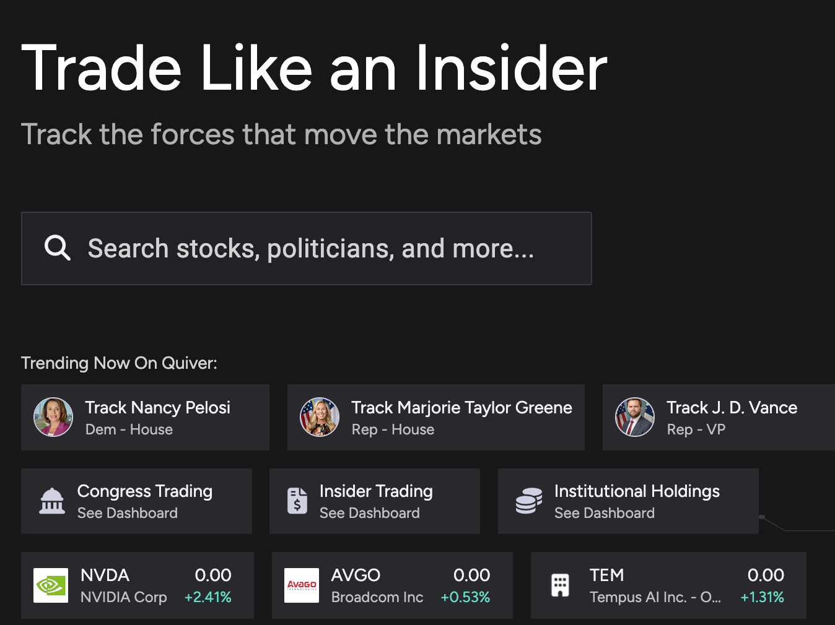Open the Institutional Holdings dashboard
This screenshot has height=625, width=835.
click(x=628, y=501)
